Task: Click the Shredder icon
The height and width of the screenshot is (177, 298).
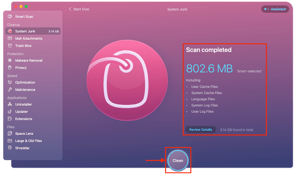Action: 10,148
